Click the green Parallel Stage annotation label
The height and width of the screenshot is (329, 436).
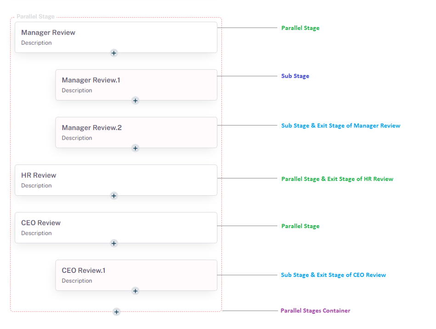tap(300, 28)
